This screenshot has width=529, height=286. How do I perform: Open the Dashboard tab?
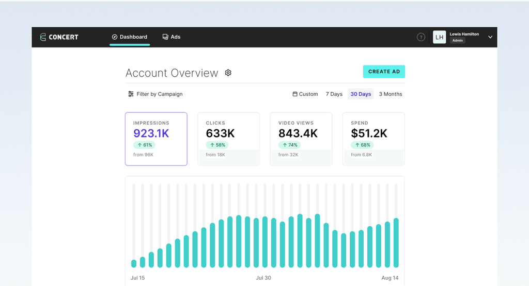point(130,37)
